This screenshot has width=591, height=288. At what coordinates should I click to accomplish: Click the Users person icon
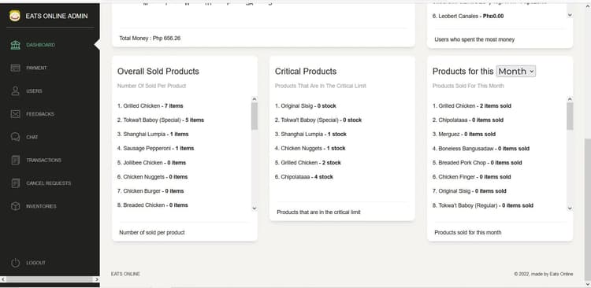(x=15, y=91)
